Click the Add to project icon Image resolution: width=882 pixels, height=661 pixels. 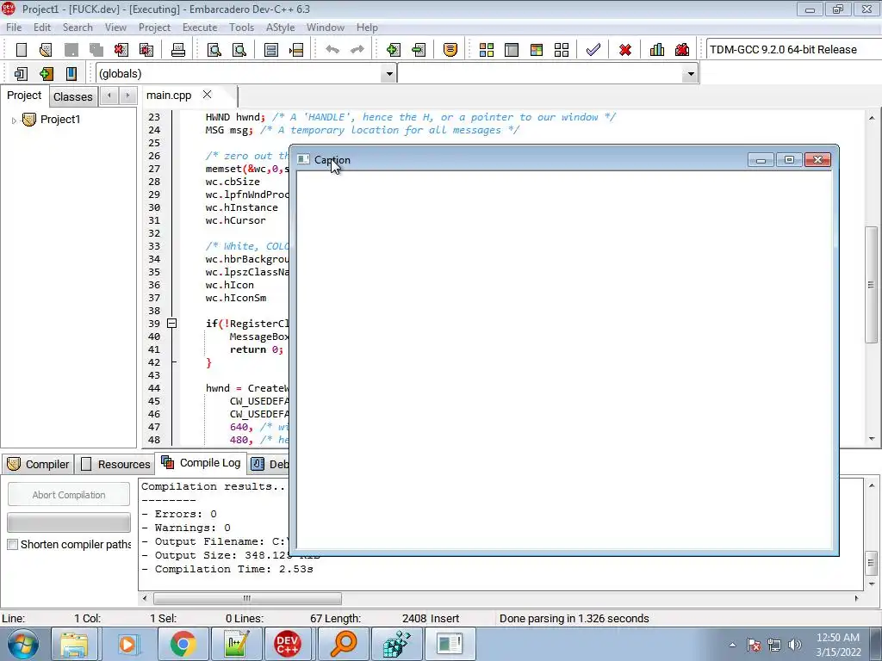click(x=394, y=50)
